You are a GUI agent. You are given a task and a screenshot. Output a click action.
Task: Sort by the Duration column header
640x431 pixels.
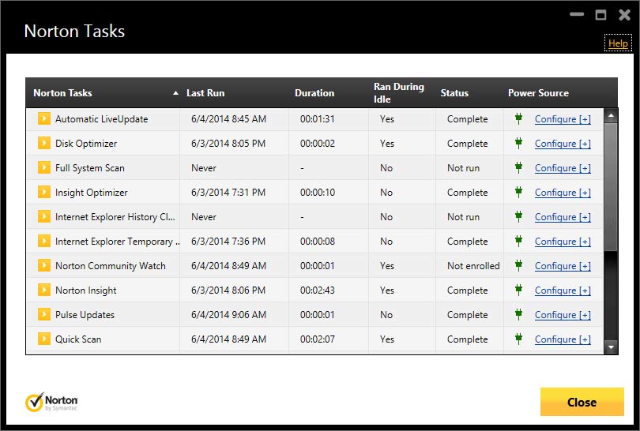[314, 93]
